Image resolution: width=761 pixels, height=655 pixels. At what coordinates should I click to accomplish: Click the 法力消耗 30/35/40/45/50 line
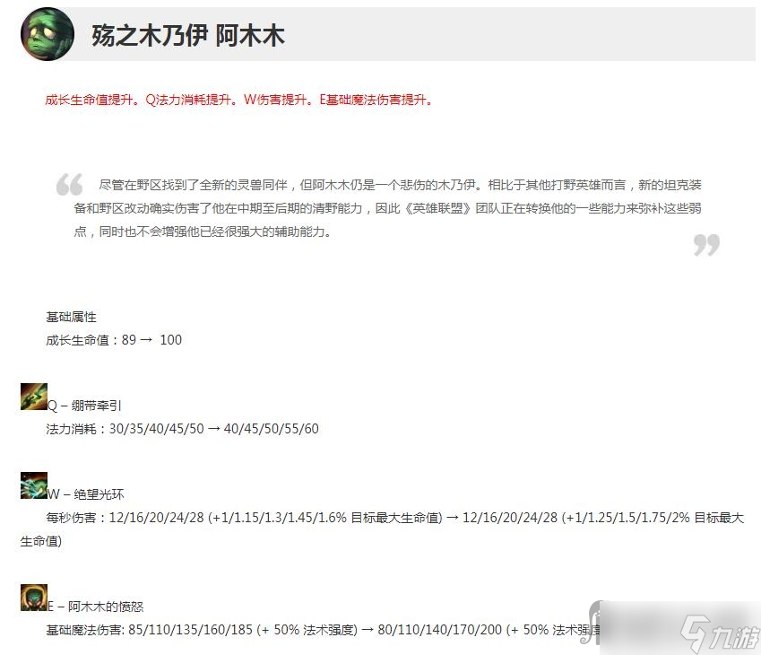[x=182, y=429]
